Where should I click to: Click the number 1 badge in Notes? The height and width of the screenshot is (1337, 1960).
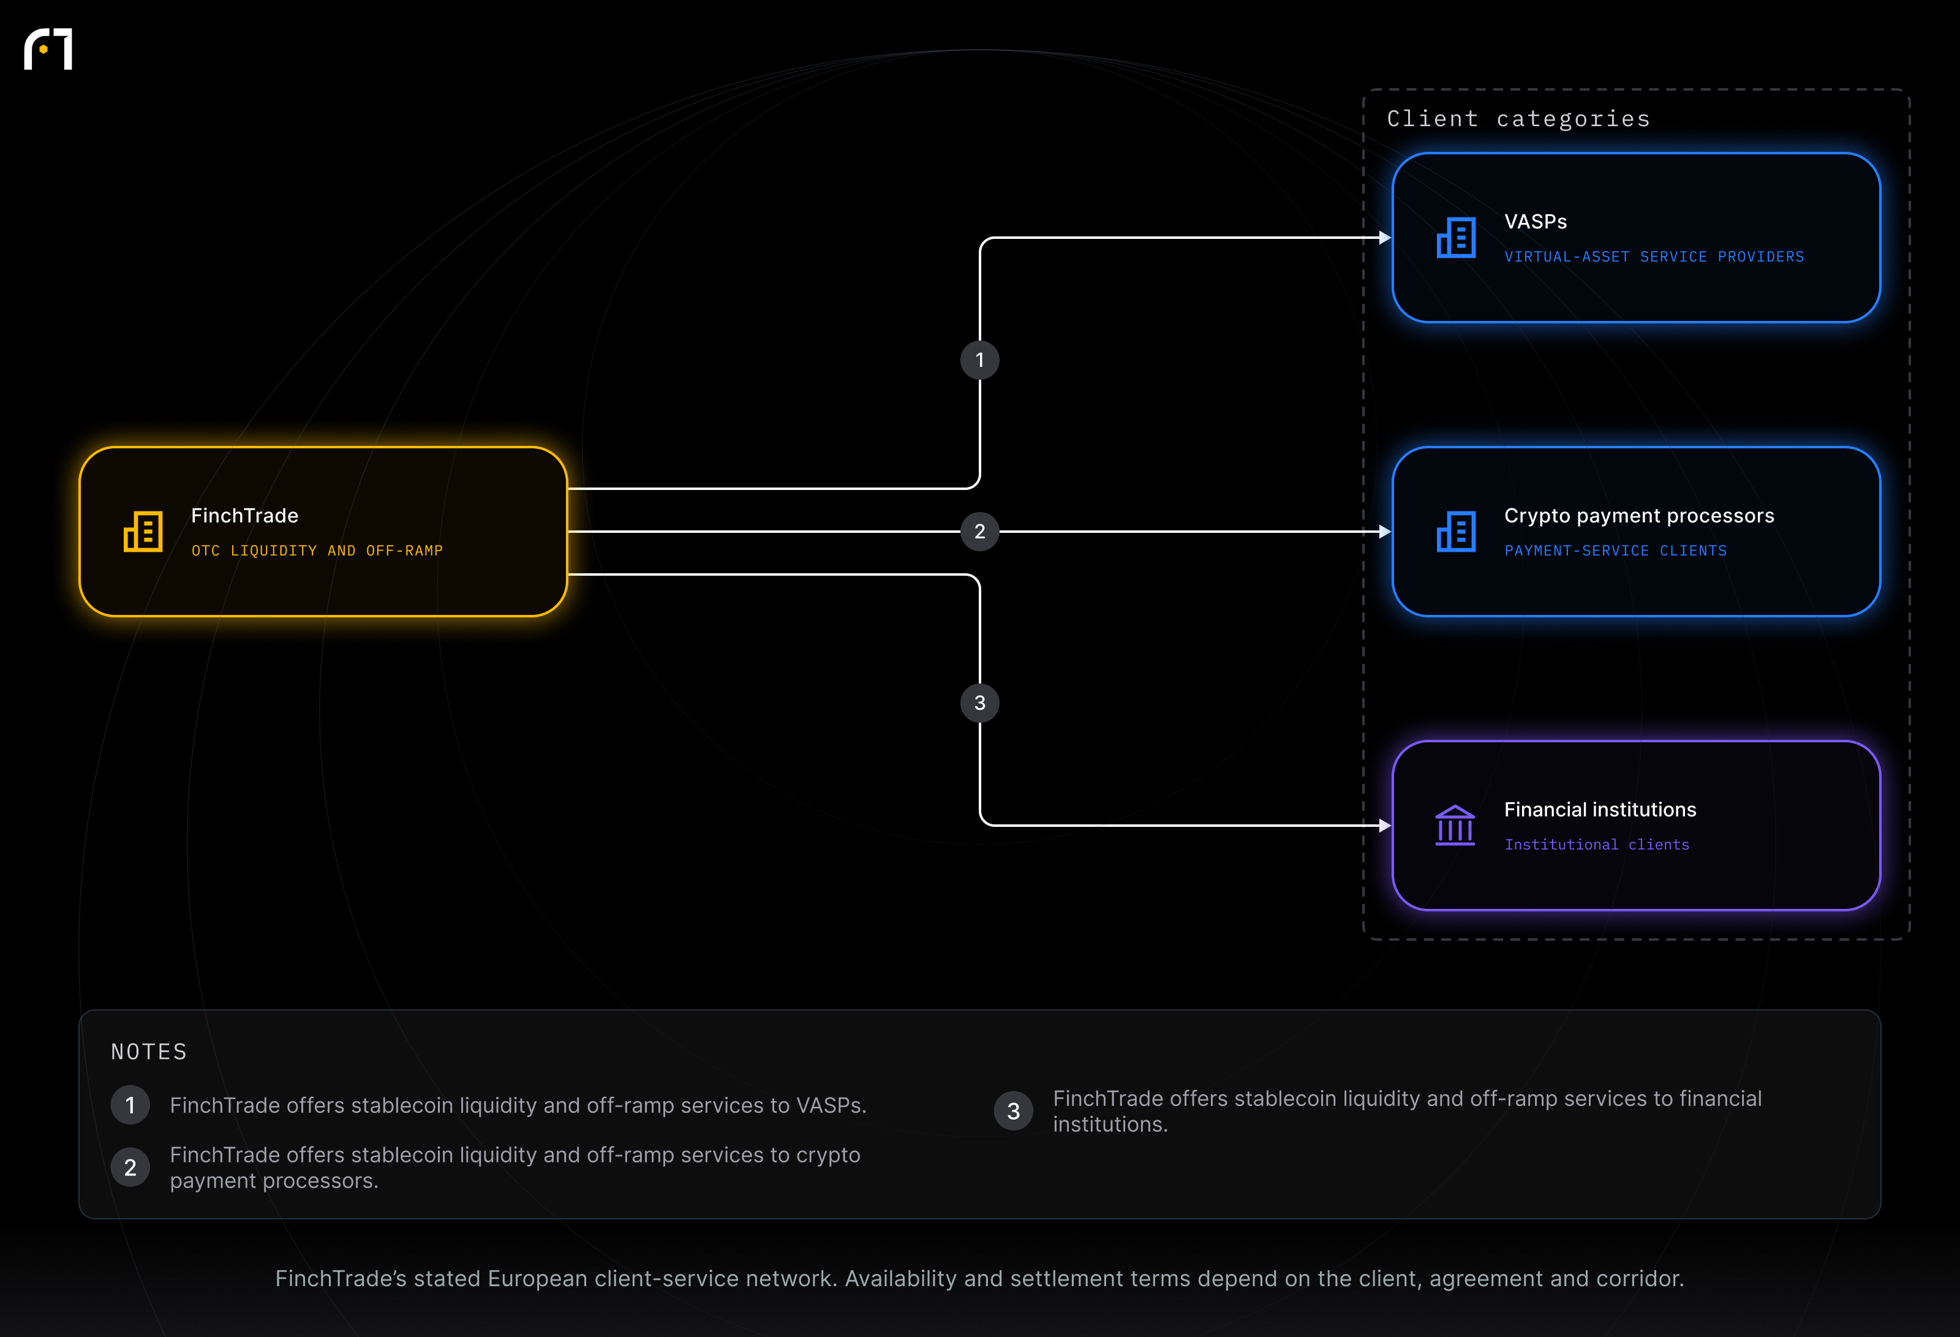pyautogui.click(x=130, y=1105)
